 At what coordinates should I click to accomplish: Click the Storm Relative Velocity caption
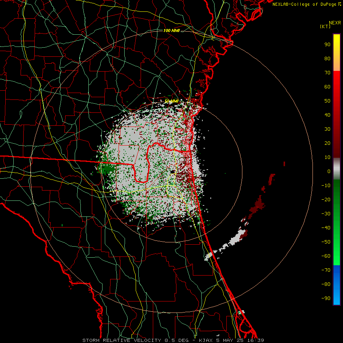point(173,340)
